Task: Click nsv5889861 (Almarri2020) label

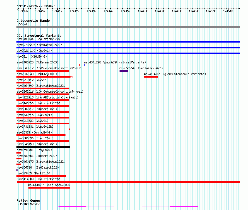Action: (37, 156)
